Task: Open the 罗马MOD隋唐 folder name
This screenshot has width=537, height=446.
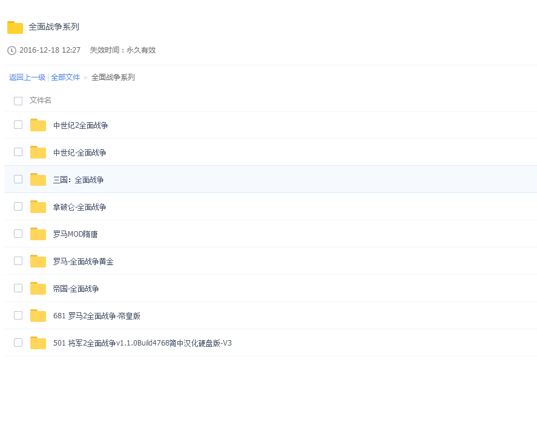Action: [75, 234]
